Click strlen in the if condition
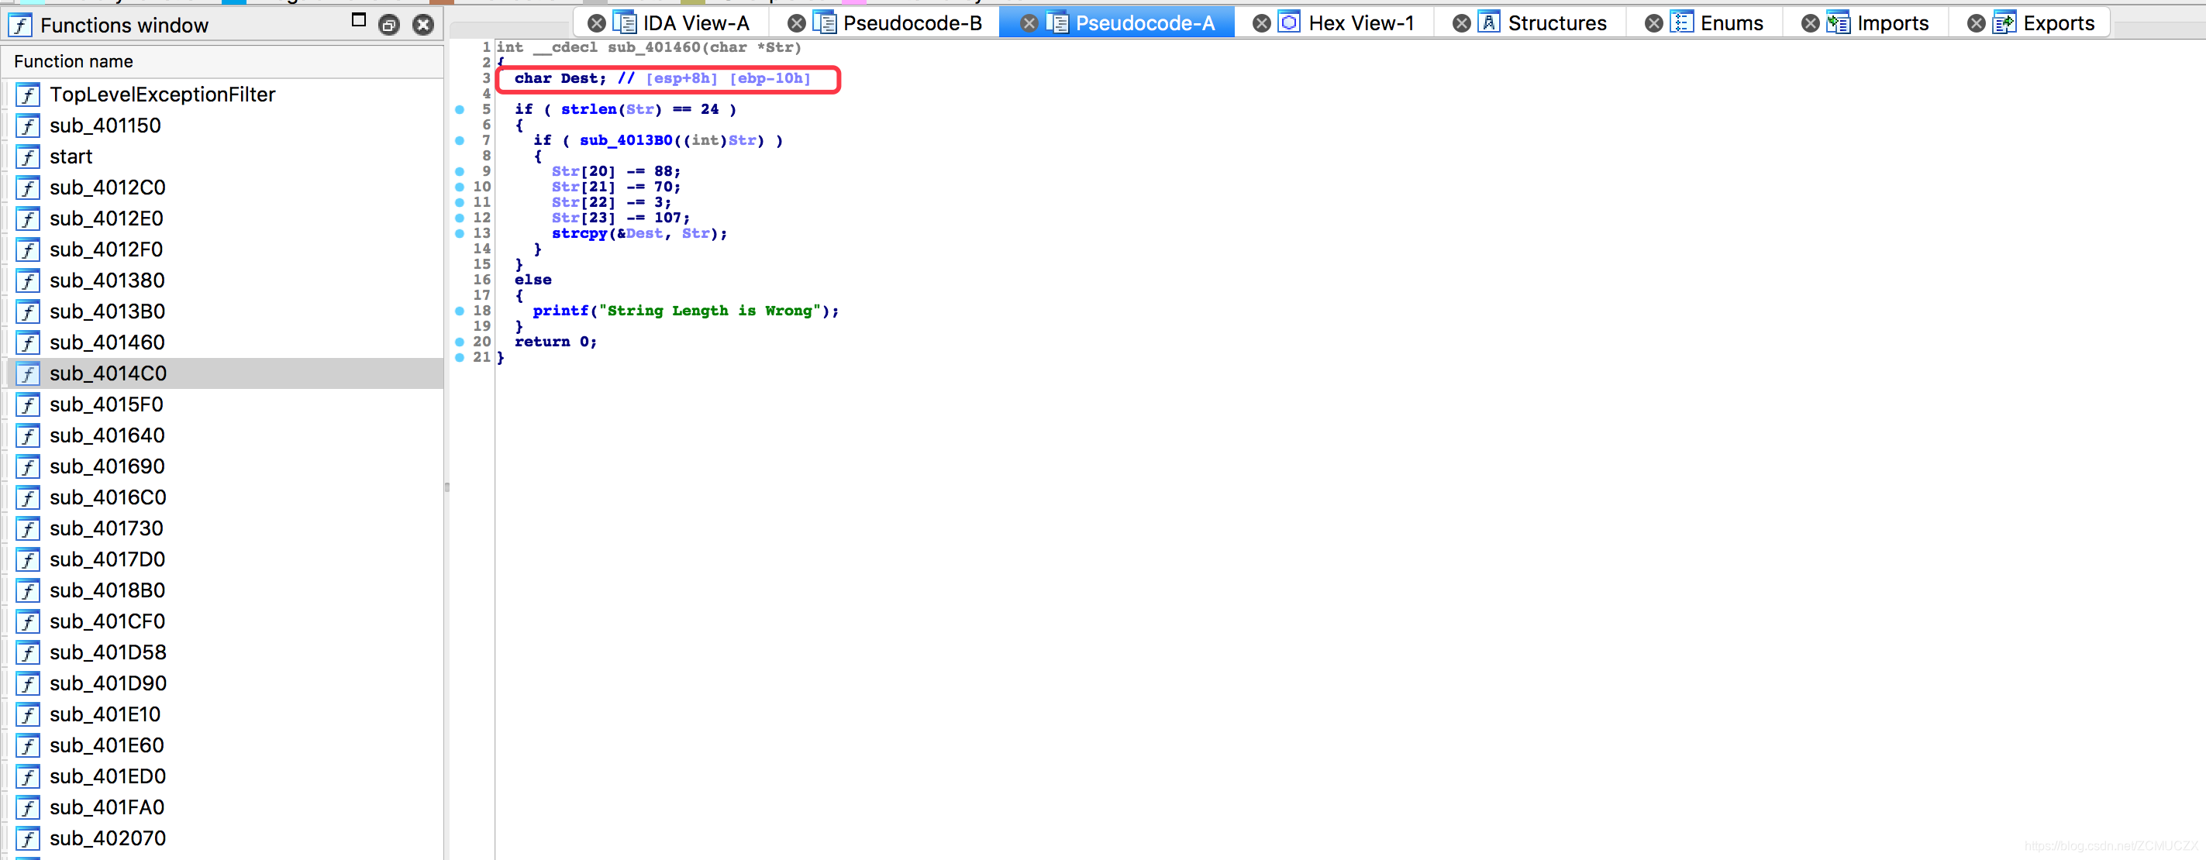This screenshot has height=860, width=2206. [x=589, y=109]
